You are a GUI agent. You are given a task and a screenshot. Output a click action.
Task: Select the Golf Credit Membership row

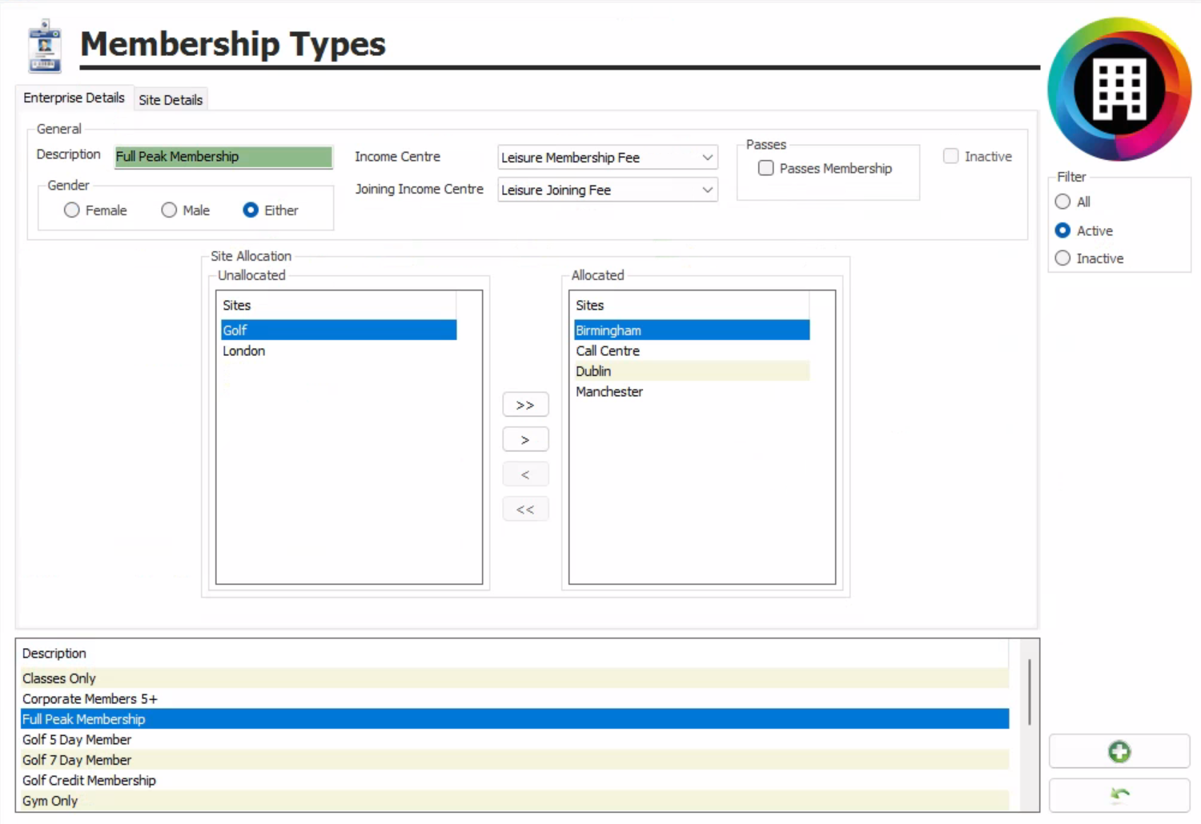[x=514, y=781]
